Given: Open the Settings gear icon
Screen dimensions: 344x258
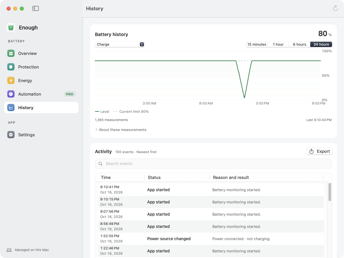Looking at the screenshot, I should click(11, 135).
